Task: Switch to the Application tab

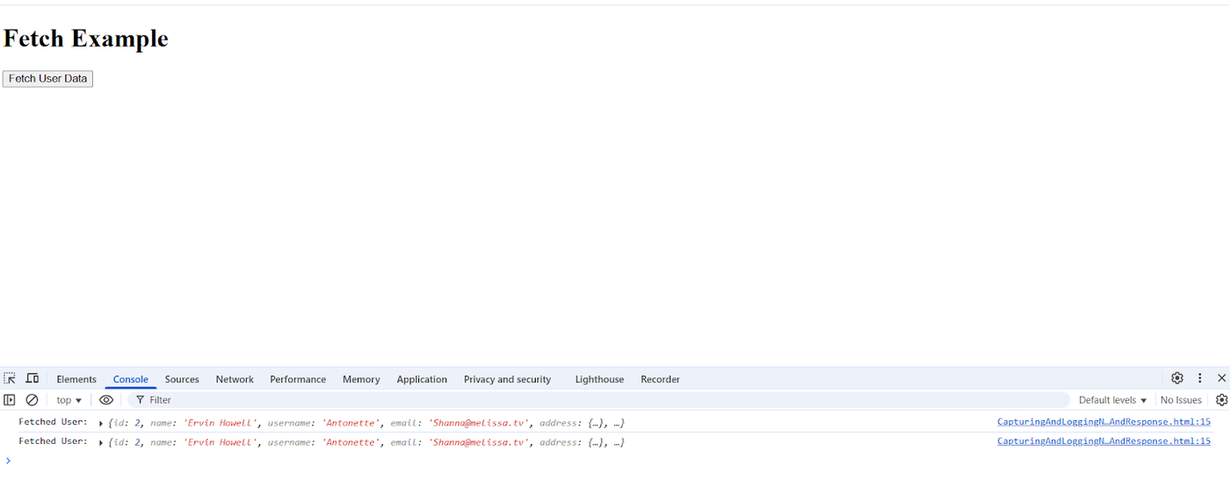Action: [x=422, y=379]
